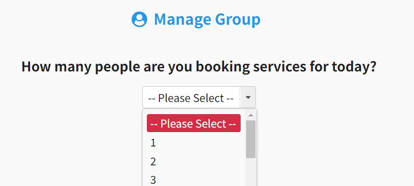Click empty list space right of option 1
The width and height of the screenshot is (414, 186).
[202, 143]
